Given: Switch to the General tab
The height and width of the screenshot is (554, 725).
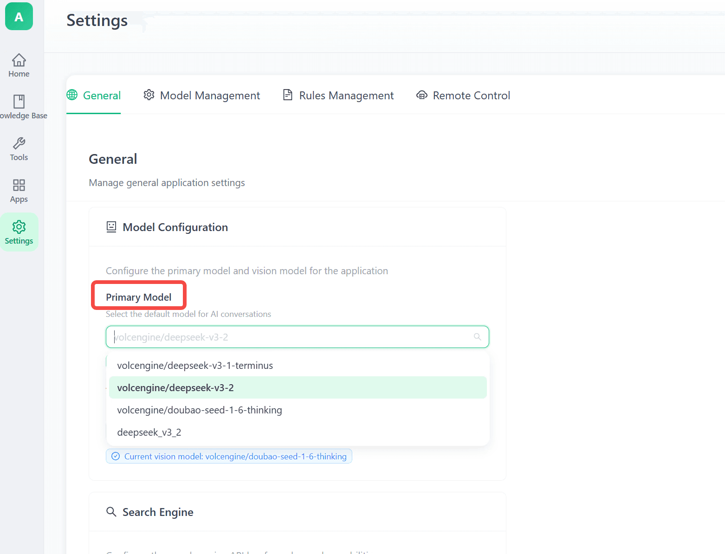Looking at the screenshot, I should (x=94, y=96).
